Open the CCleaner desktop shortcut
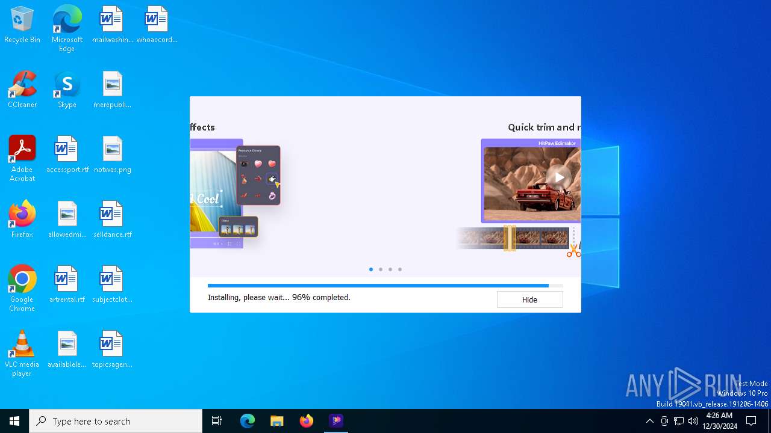This screenshot has width=771, height=433. pyautogui.click(x=22, y=90)
